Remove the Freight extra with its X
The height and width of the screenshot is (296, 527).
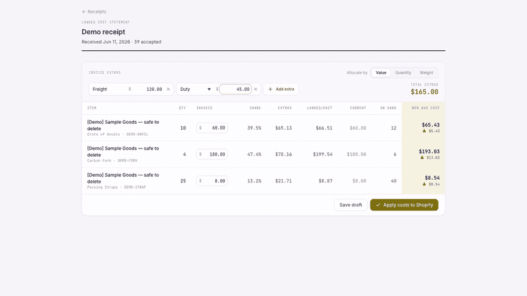[x=169, y=90]
